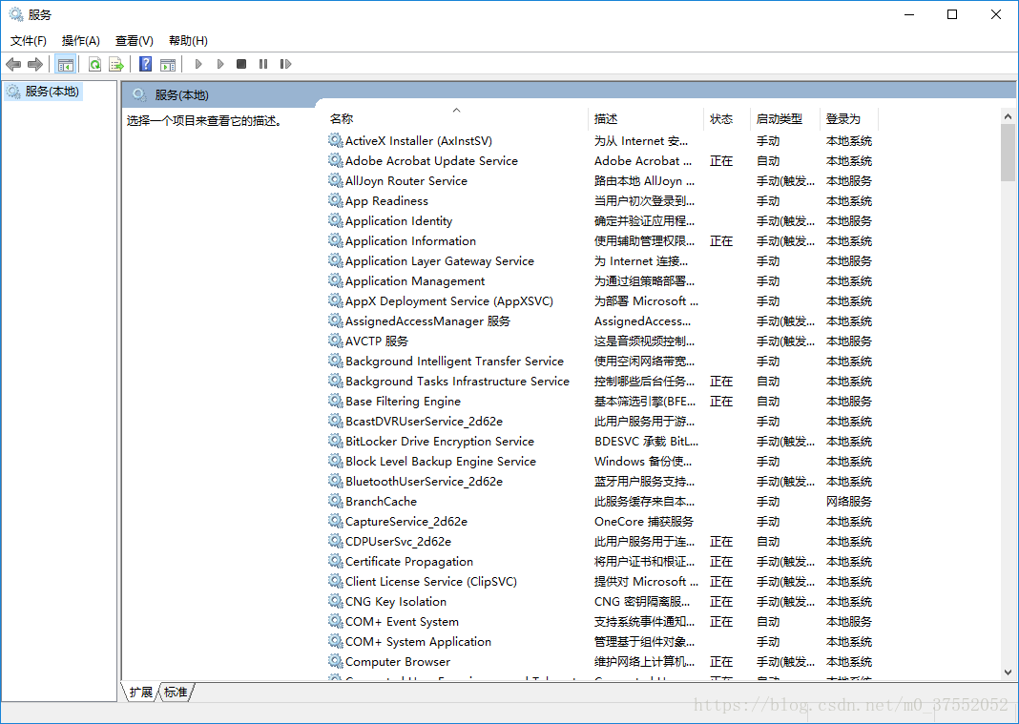The width and height of the screenshot is (1019, 724).
Task: Select Application Information service
Action: [410, 241]
